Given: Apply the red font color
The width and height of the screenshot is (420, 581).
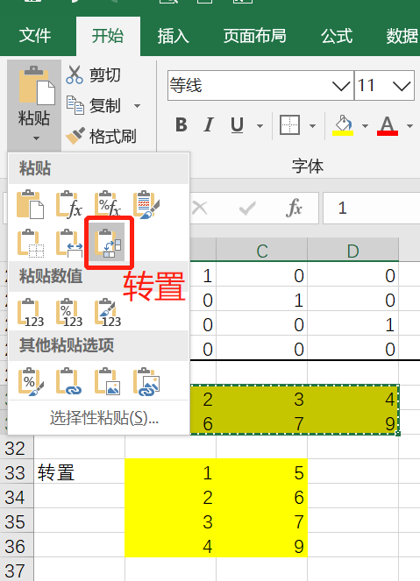Looking at the screenshot, I should 388,126.
